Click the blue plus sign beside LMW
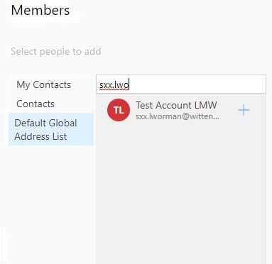Screen dimensions: 272x264 pyautogui.click(x=244, y=110)
